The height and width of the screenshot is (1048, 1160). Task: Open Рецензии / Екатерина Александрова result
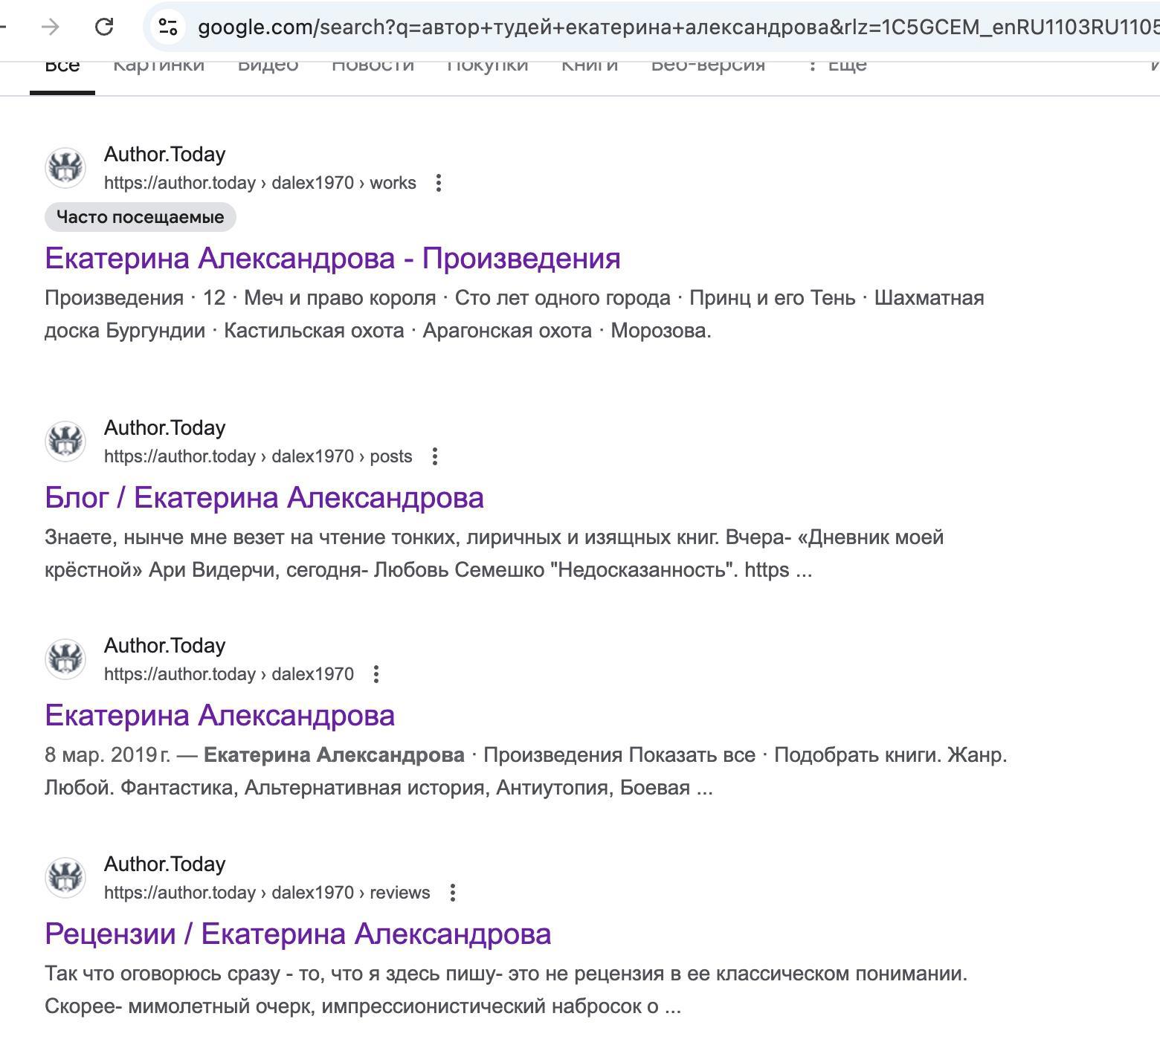point(297,934)
